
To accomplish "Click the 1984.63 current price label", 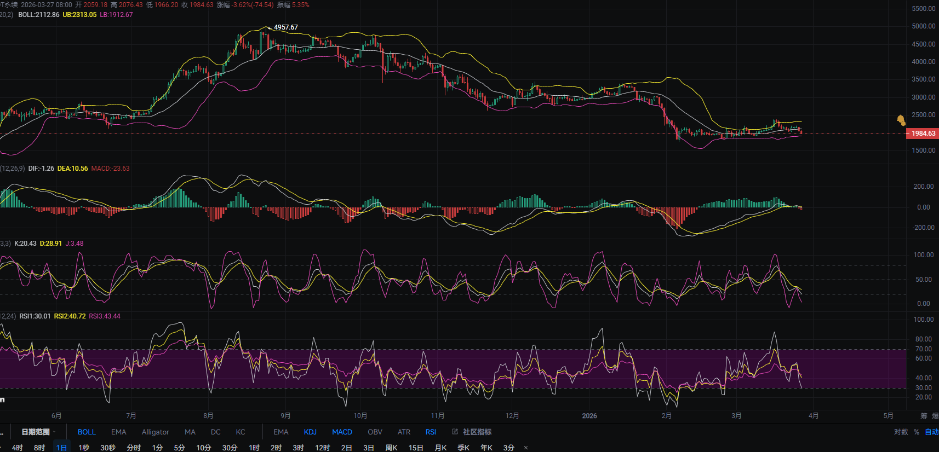I will click(923, 134).
